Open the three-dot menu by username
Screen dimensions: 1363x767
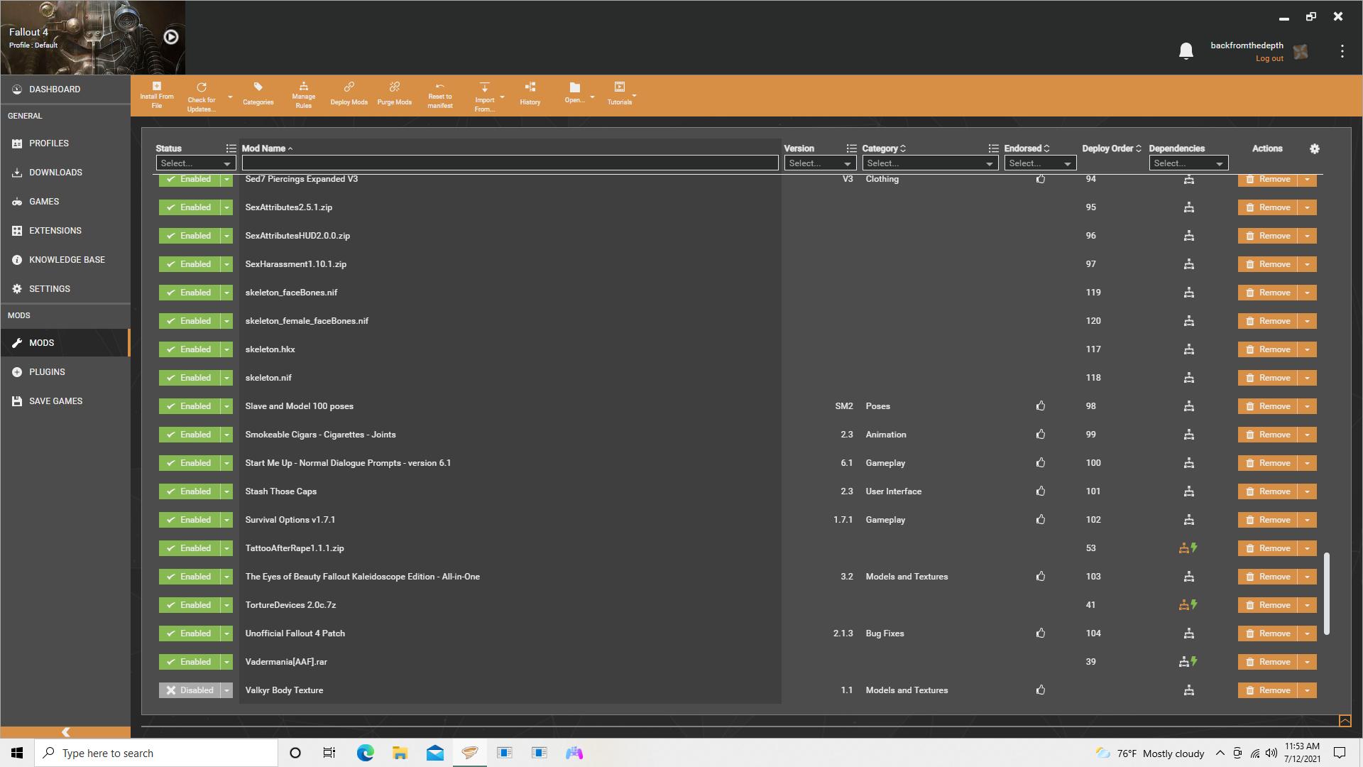click(1342, 51)
